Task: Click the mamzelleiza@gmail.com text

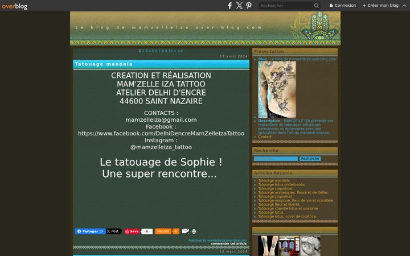Action: [161, 120]
